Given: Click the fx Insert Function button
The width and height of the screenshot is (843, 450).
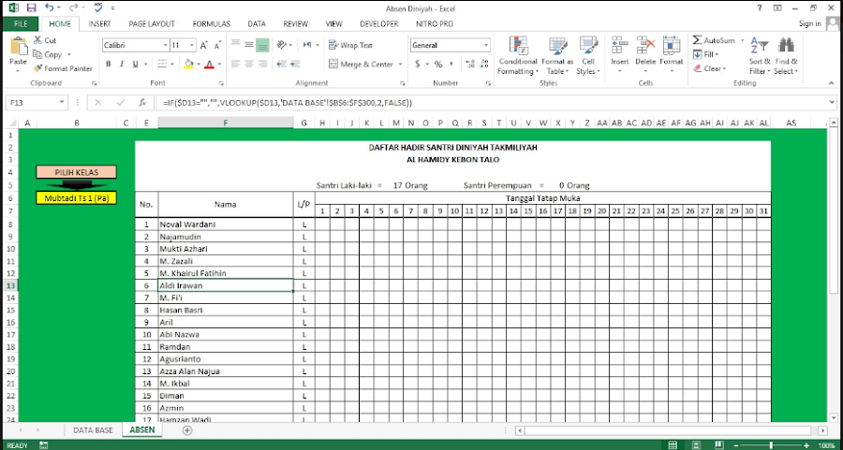Looking at the screenshot, I should click(x=142, y=102).
